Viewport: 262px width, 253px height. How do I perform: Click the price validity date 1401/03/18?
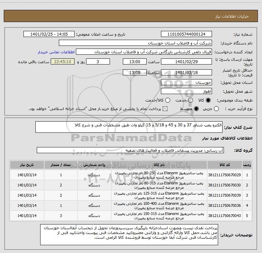[x=186, y=72]
